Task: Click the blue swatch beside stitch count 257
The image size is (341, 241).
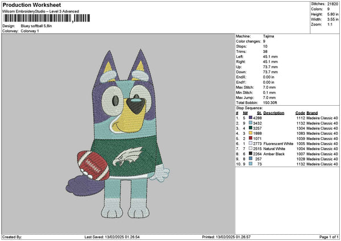Action: [x=251, y=159]
